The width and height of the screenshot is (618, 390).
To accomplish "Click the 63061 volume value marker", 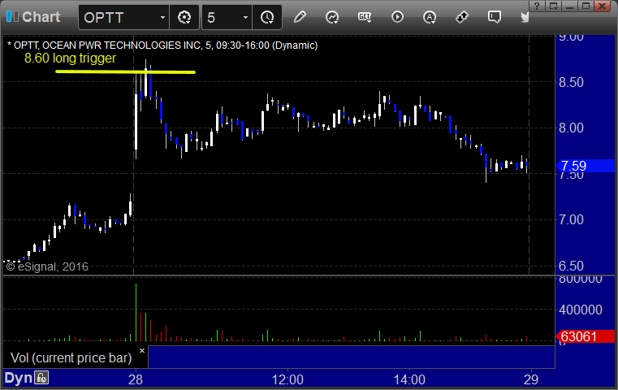I will (586, 336).
